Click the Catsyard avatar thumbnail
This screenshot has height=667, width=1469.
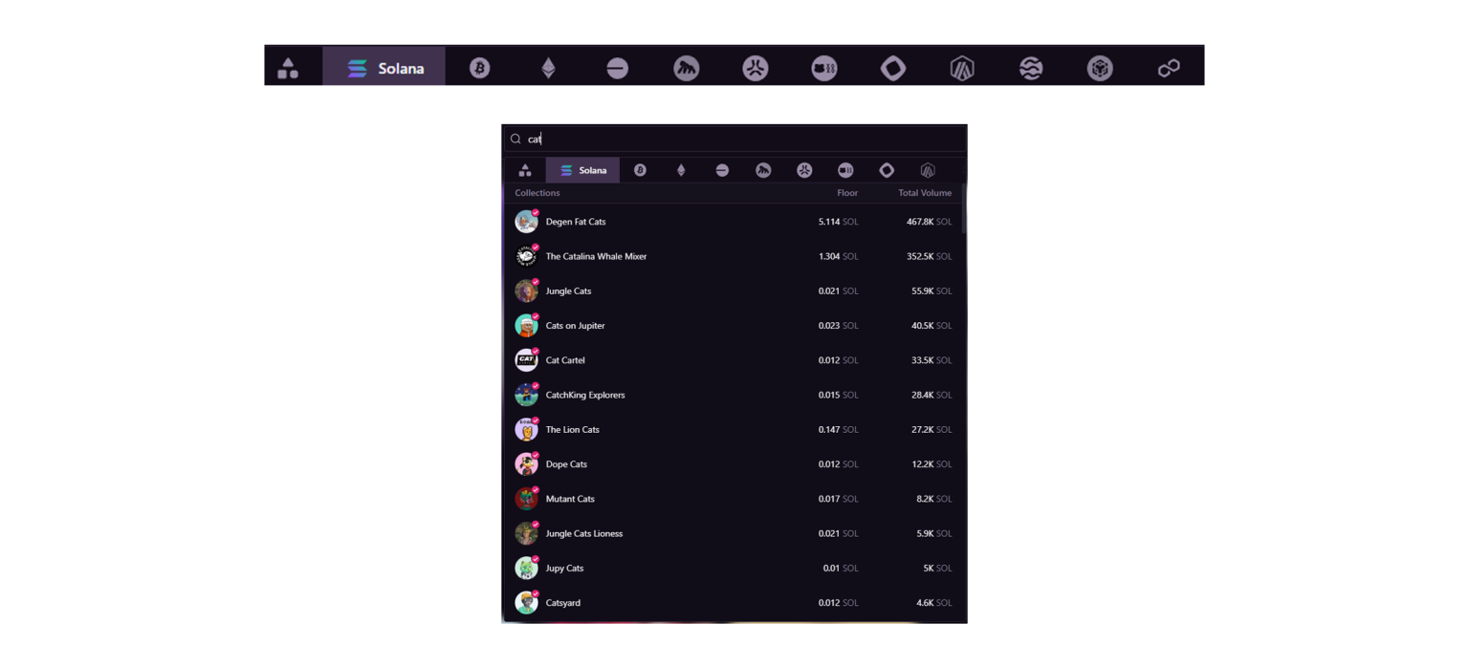526,603
